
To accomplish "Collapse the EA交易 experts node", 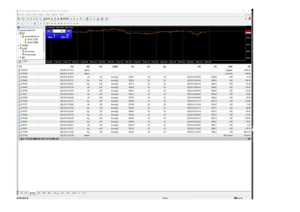I will click(19, 48).
